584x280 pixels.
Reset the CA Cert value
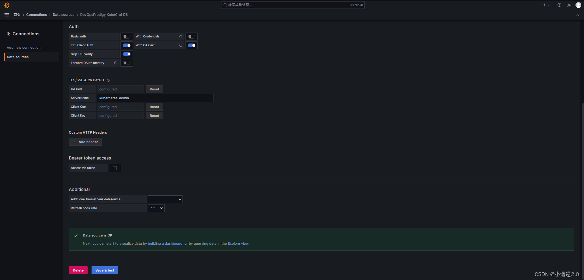154,89
